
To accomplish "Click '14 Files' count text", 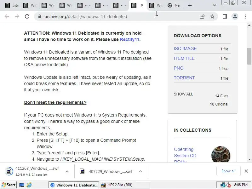I will tap(222, 96).
